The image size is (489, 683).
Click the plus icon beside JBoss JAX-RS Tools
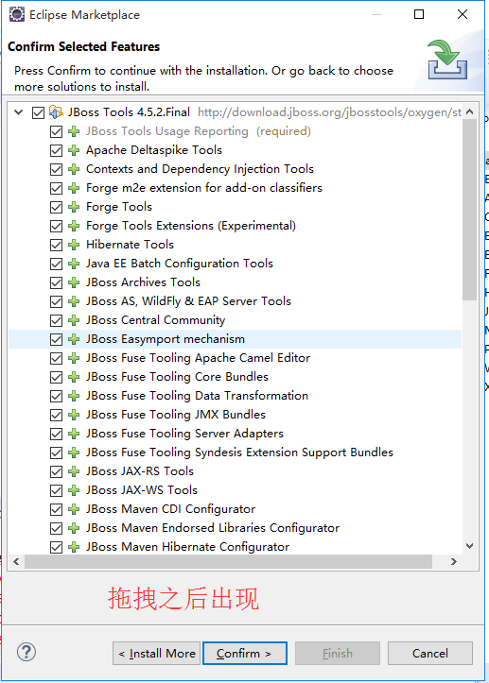(74, 471)
